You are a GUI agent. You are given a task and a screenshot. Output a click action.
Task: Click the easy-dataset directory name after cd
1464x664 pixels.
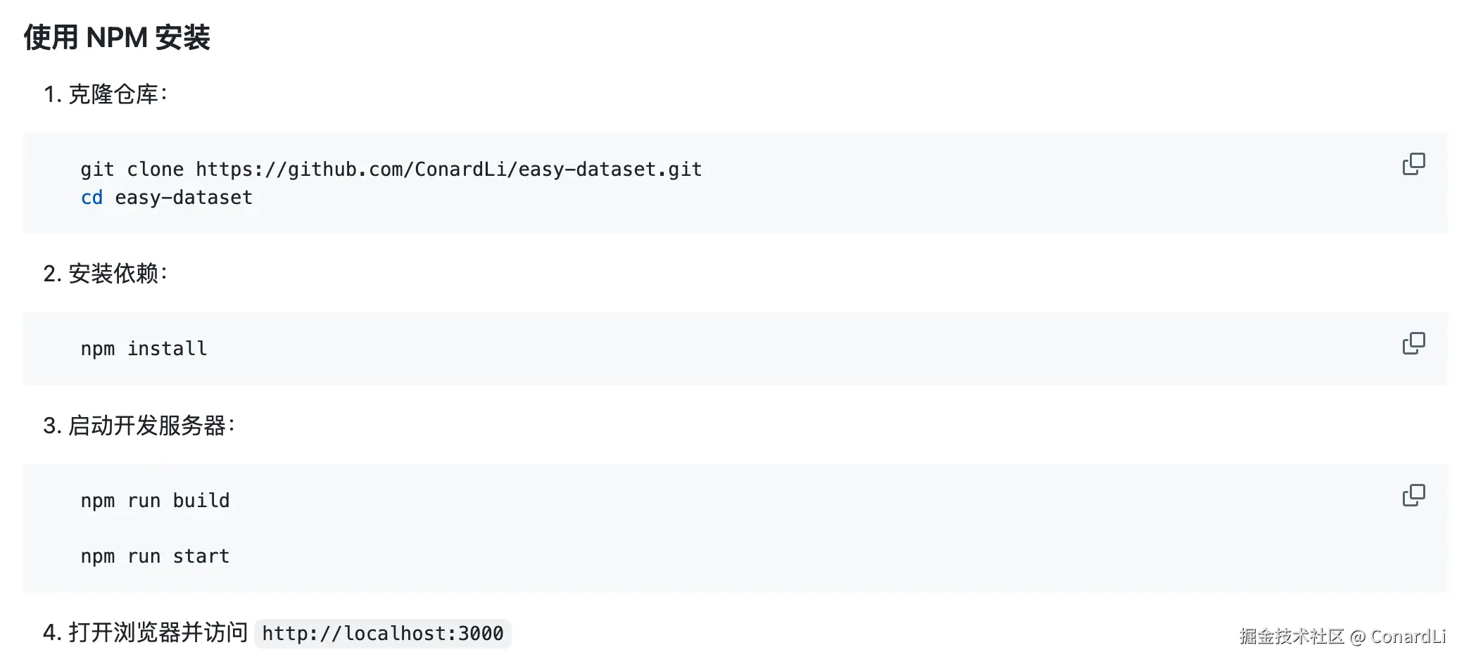(x=183, y=198)
